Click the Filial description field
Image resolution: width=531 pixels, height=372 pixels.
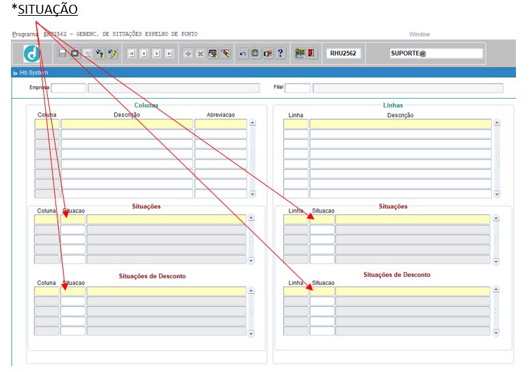[408, 88]
